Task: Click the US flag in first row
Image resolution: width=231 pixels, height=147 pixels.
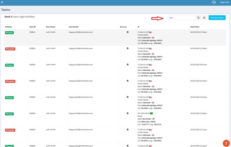Action: pos(150,32)
